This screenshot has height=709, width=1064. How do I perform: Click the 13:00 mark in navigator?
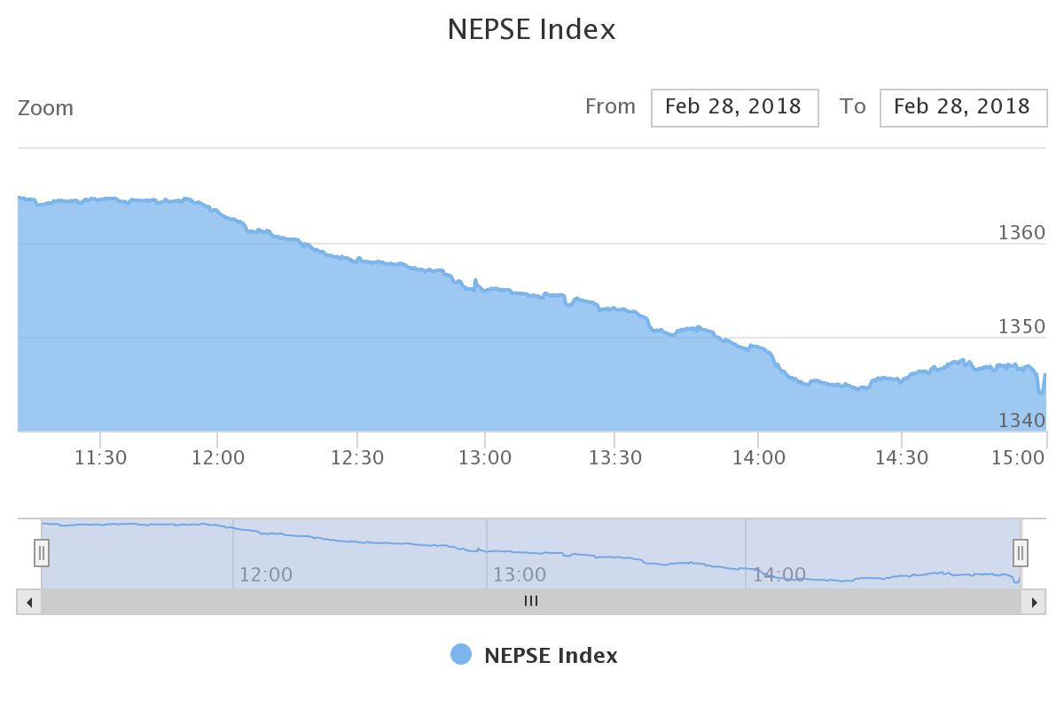click(x=520, y=574)
